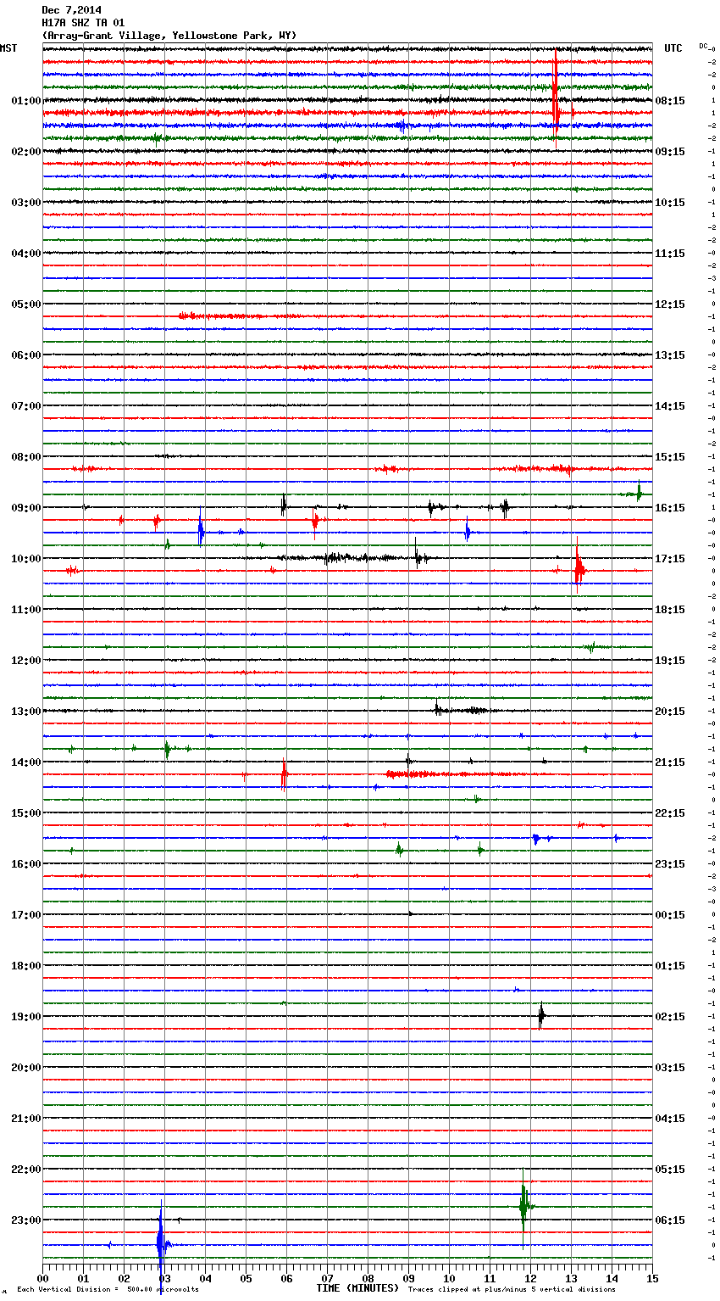The height and width of the screenshot is (1301, 720).
Task: Click the 'Array-Grant Village, Yellowstone Park, WY' title
Action: 169,36
